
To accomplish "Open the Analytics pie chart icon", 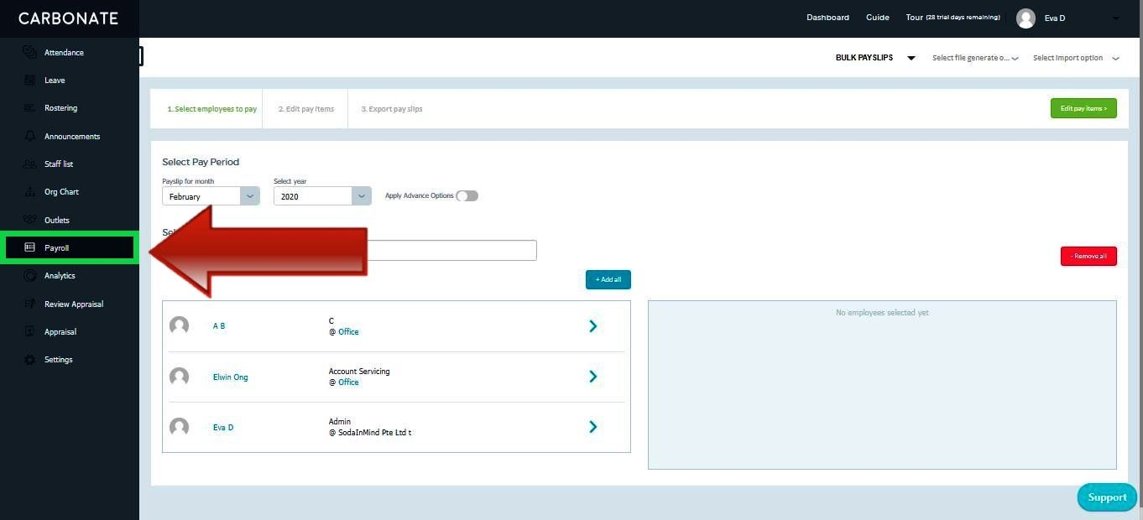I will pyautogui.click(x=31, y=275).
